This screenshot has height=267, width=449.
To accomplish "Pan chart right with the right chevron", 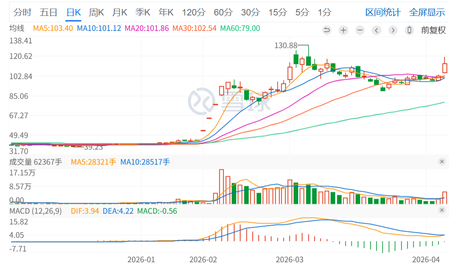I will (393, 30).
